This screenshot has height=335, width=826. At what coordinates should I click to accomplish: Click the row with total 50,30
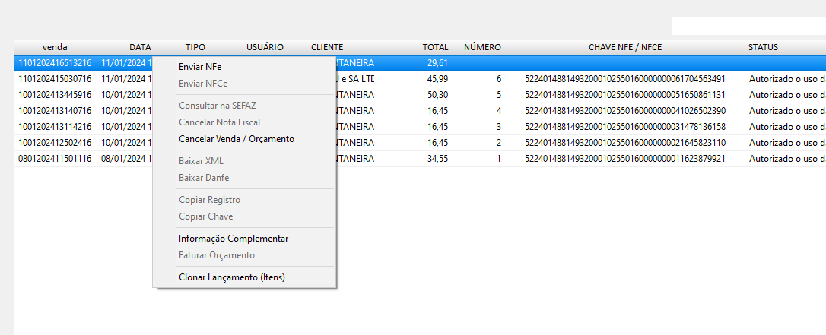pyautogui.click(x=437, y=95)
